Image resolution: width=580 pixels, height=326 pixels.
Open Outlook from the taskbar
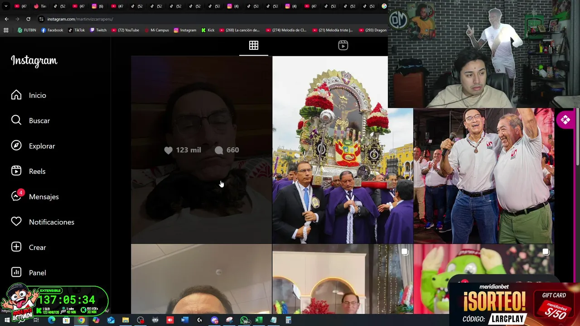pos(111,320)
